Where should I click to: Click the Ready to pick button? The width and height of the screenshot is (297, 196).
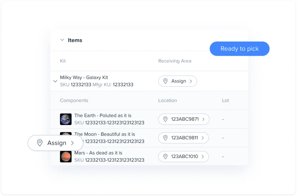click(239, 48)
